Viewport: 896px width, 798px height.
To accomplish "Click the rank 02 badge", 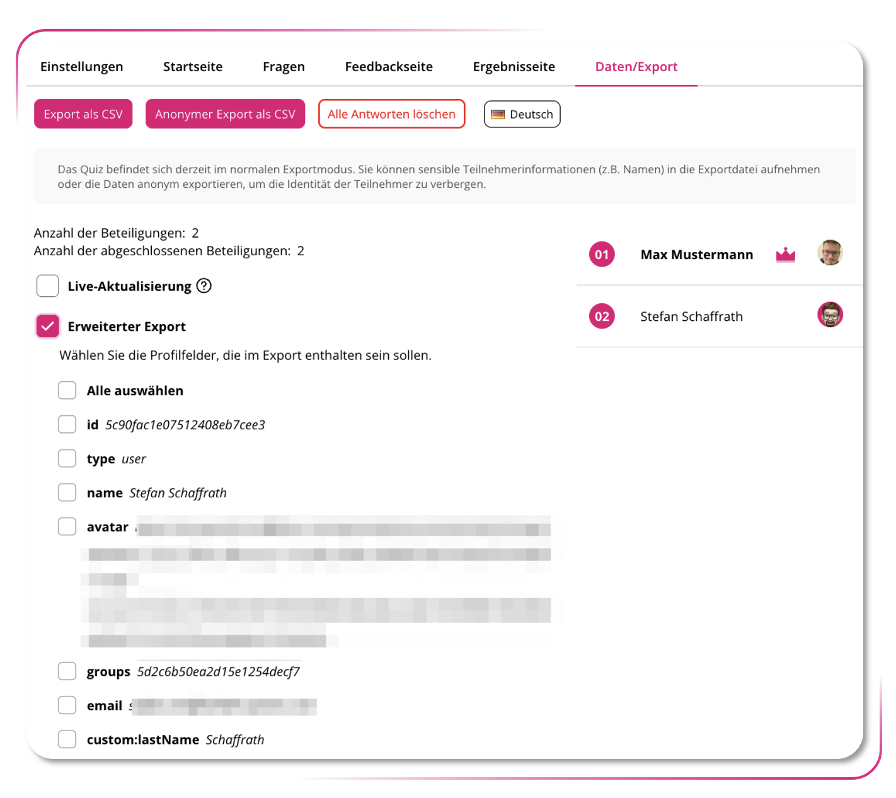I will coord(602,316).
